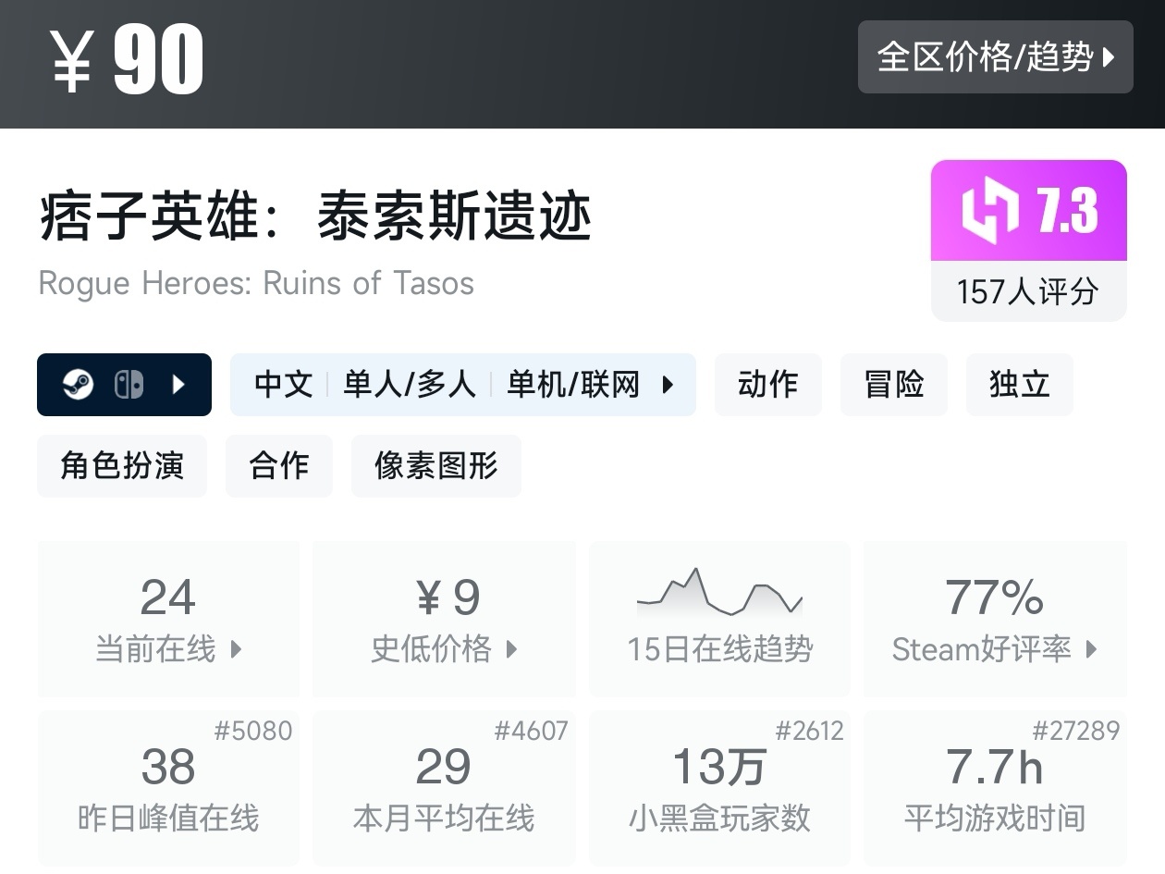
Task: Select the 角色扮演 genre tag
Action: coord(122,466)
